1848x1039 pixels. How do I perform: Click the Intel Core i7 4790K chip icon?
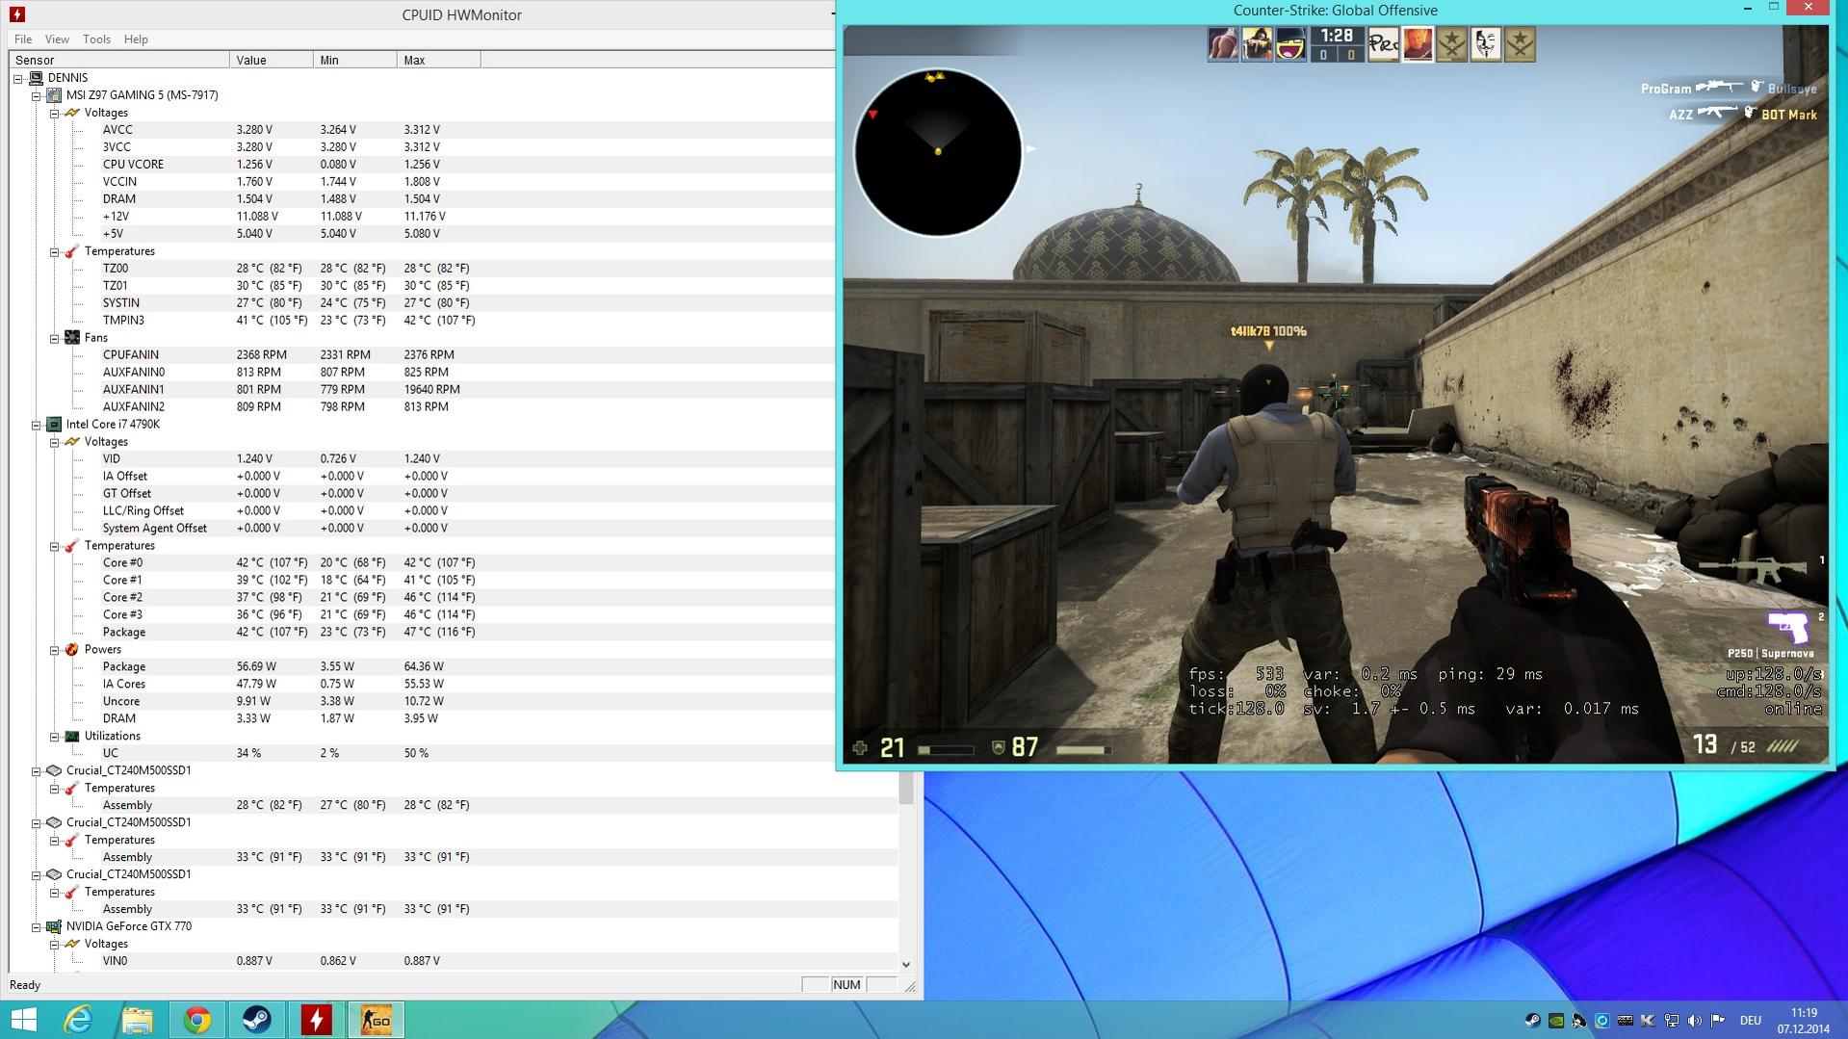coord(54,425)
